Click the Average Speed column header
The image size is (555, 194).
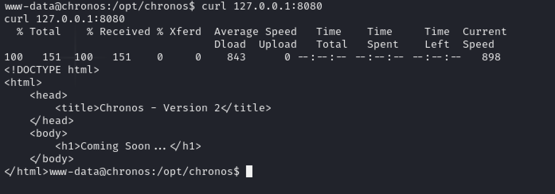[255, 31]
